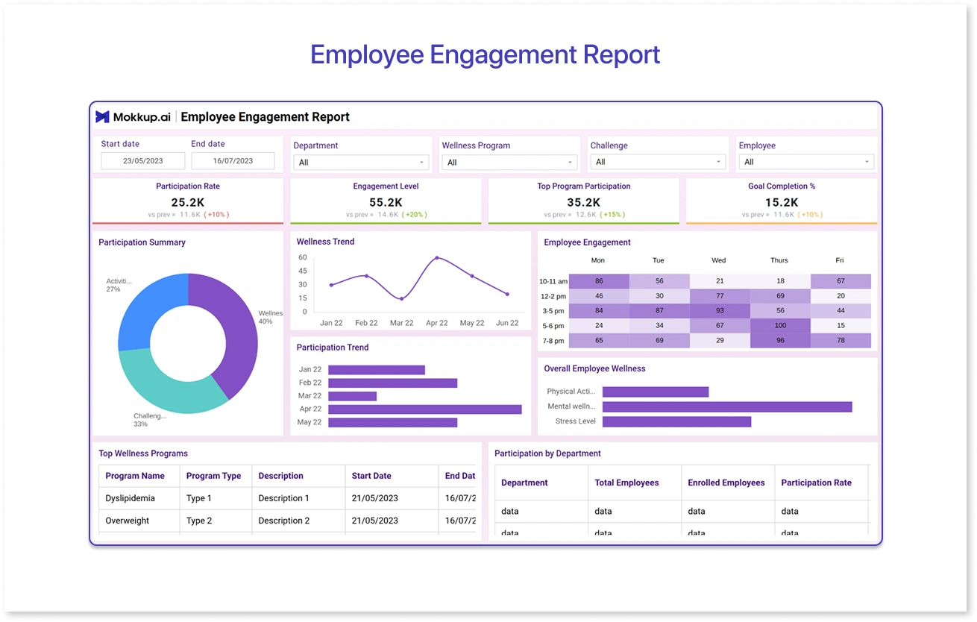
Task: Click the Program Name column header
Action: [x=139, y=476]
